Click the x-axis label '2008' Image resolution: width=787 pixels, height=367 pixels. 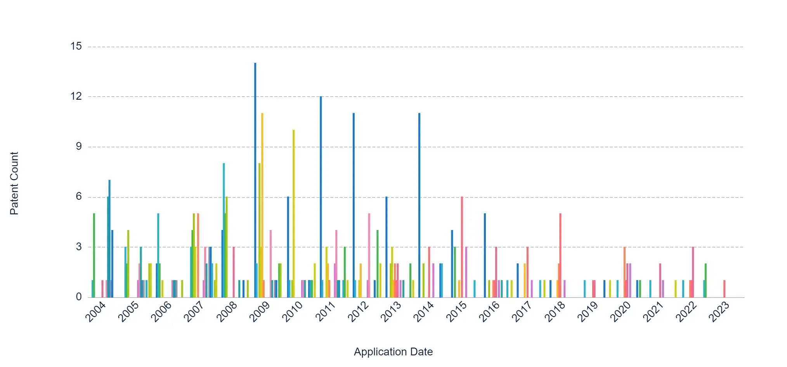coord(227,312)
